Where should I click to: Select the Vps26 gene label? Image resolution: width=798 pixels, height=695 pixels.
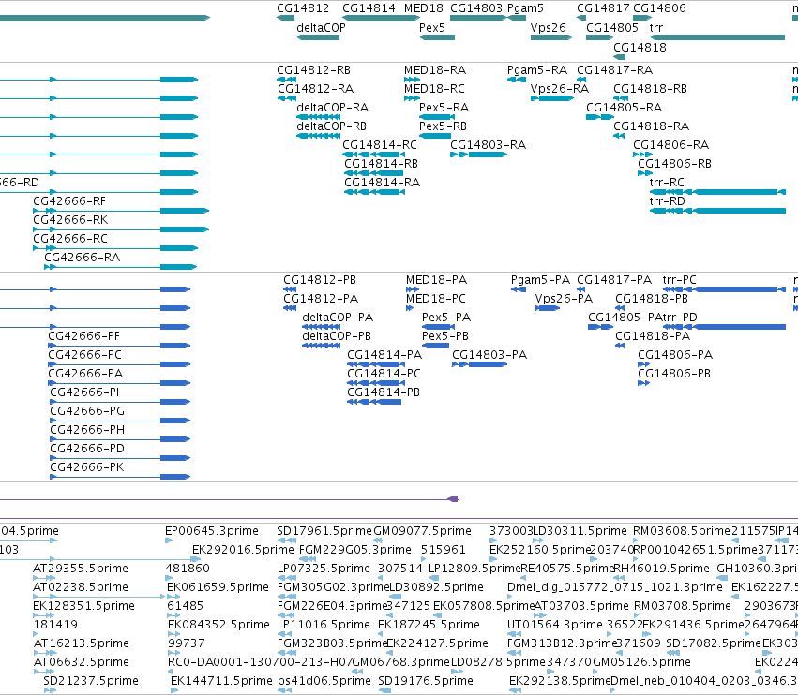[549, 27]
